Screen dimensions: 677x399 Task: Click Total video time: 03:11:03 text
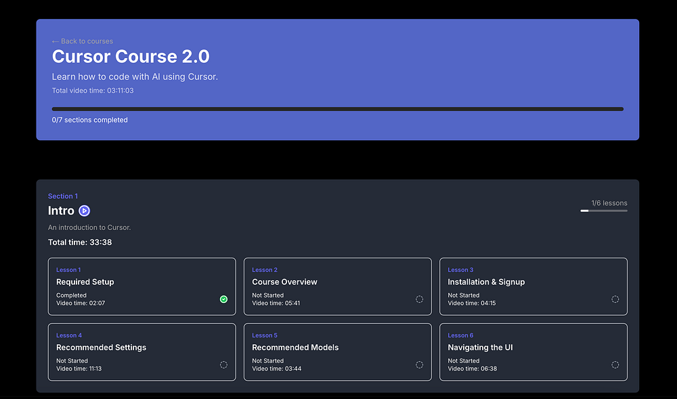click(x=93, y=91)
